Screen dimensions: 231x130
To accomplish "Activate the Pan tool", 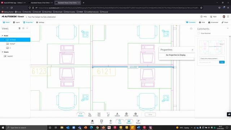I will (x=111, y=121).
